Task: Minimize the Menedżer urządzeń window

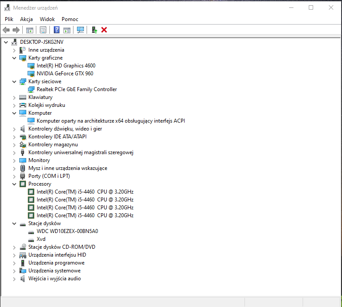Action: [291, 7]
